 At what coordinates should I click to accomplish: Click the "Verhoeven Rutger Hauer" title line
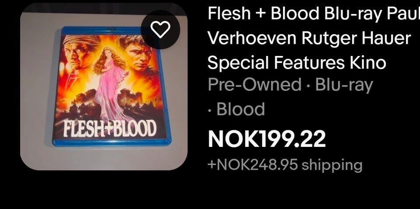click(x=309, y=38)
